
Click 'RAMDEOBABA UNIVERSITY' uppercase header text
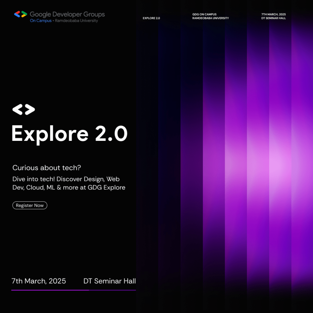[x=211, y=18]
